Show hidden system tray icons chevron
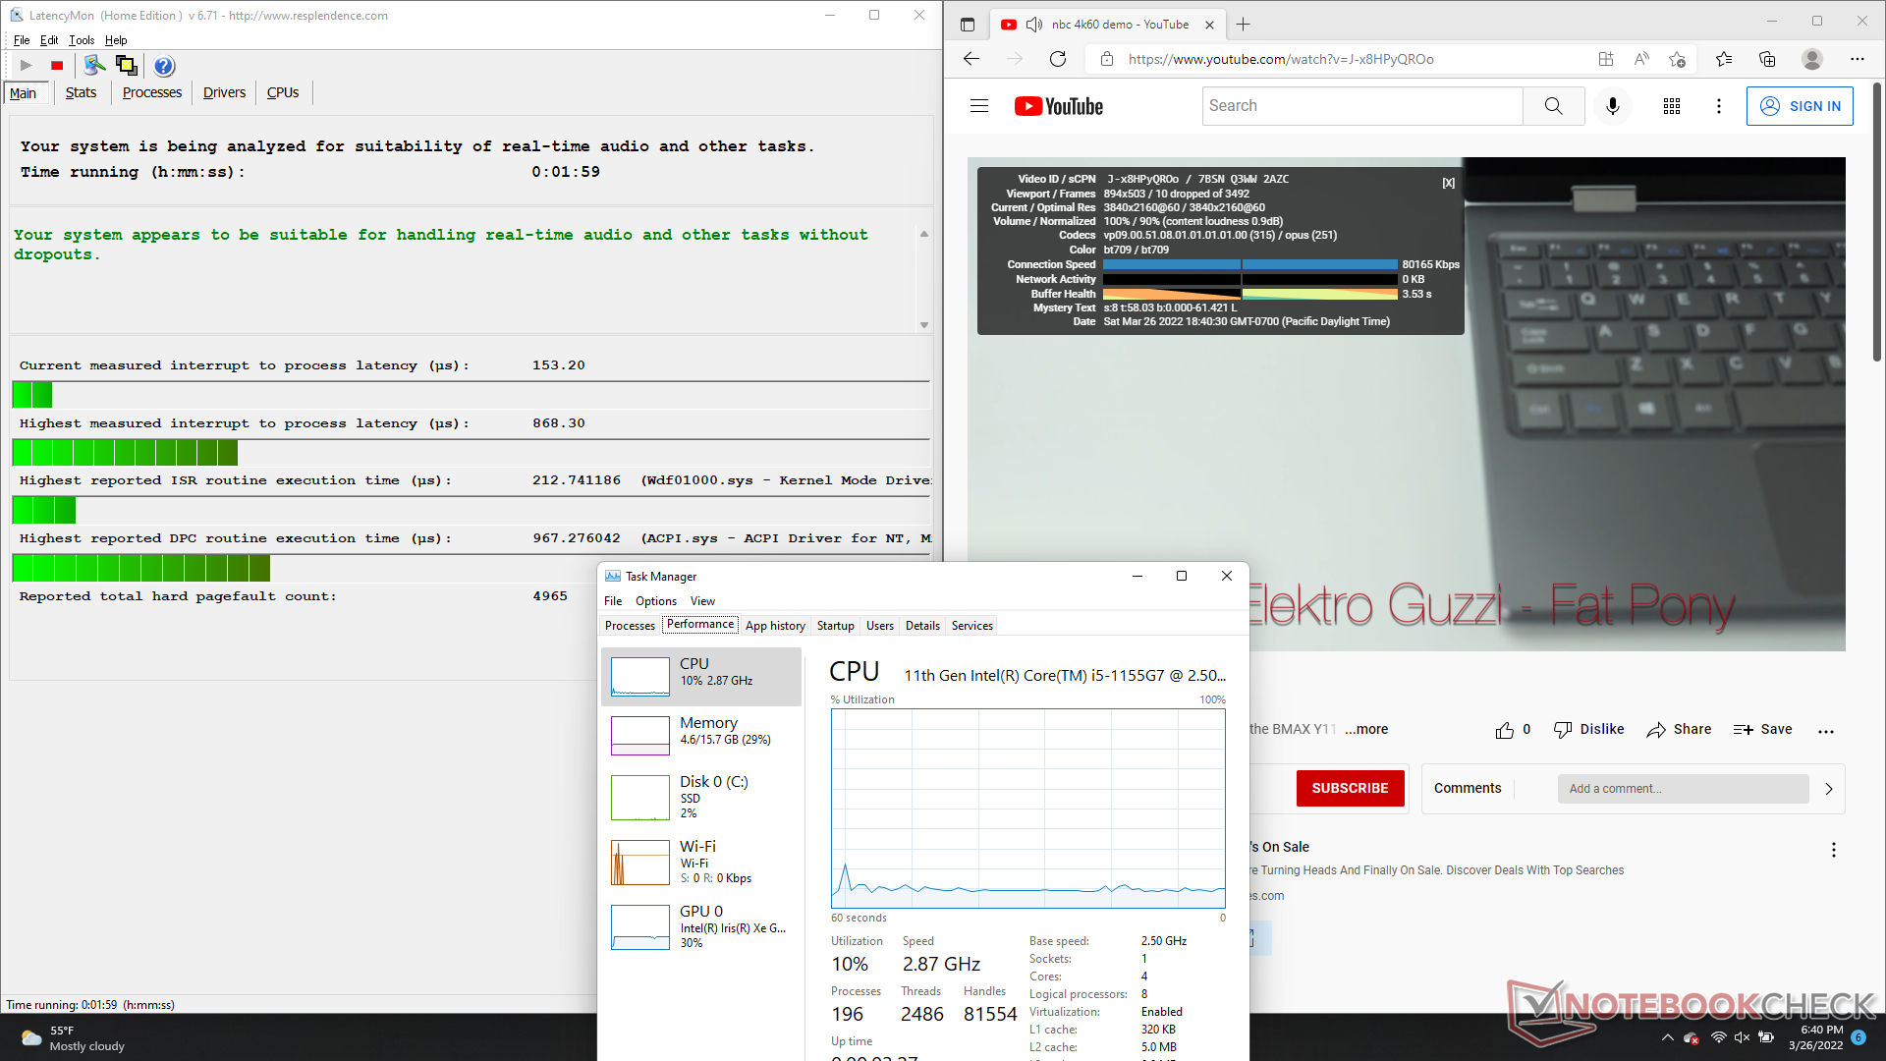 [x=1667, y=1037]
